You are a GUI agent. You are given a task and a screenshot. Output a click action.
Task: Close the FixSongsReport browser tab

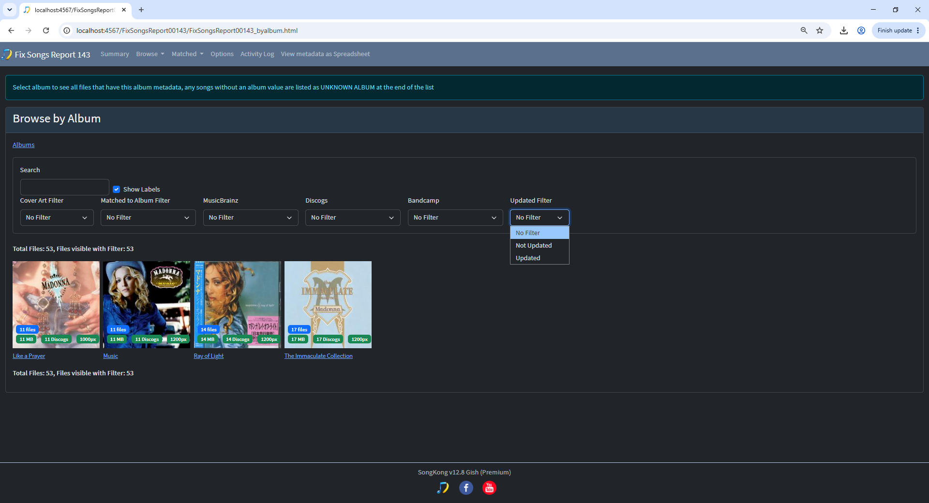(x=124, y=10)
